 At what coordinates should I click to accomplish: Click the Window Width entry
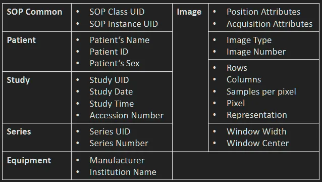tap(256, 131)
